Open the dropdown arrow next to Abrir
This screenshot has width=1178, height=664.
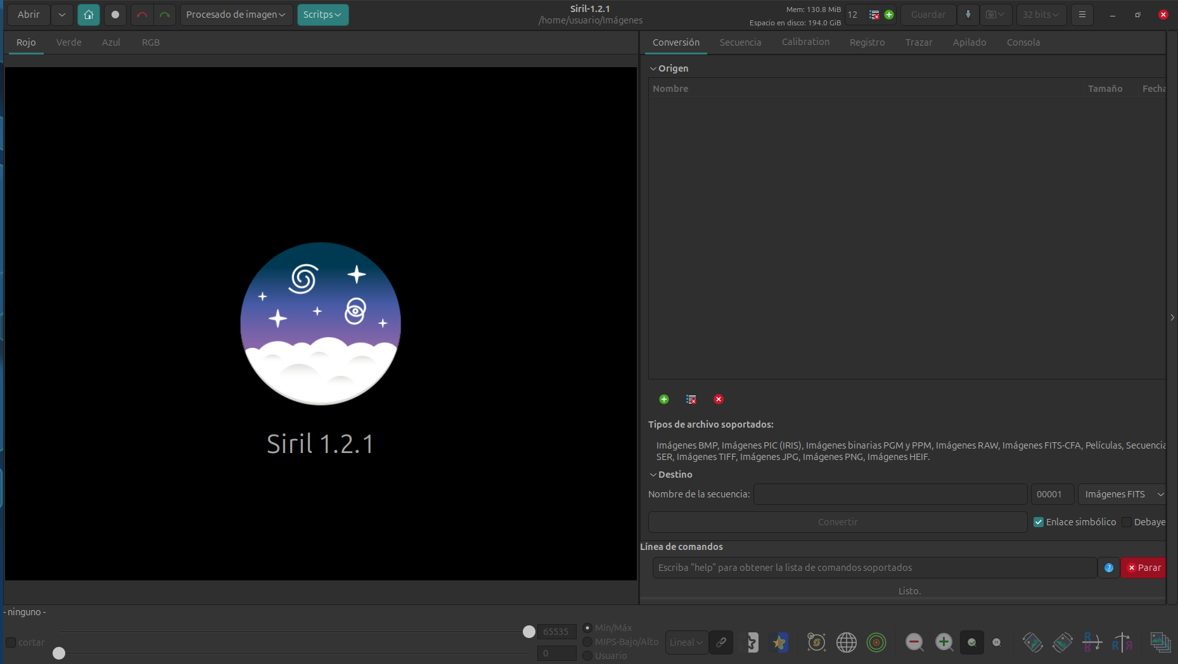tap(62, 15)
